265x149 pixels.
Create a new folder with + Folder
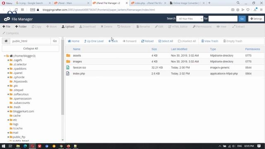(x=21, y=26)
